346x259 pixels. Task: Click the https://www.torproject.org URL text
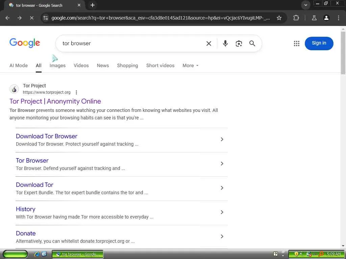tap(47, 92)
